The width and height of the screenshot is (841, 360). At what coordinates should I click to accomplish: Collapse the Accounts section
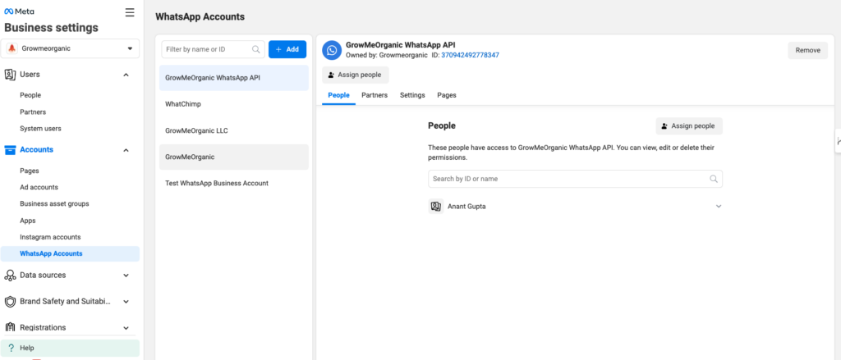tap(126, 151)
